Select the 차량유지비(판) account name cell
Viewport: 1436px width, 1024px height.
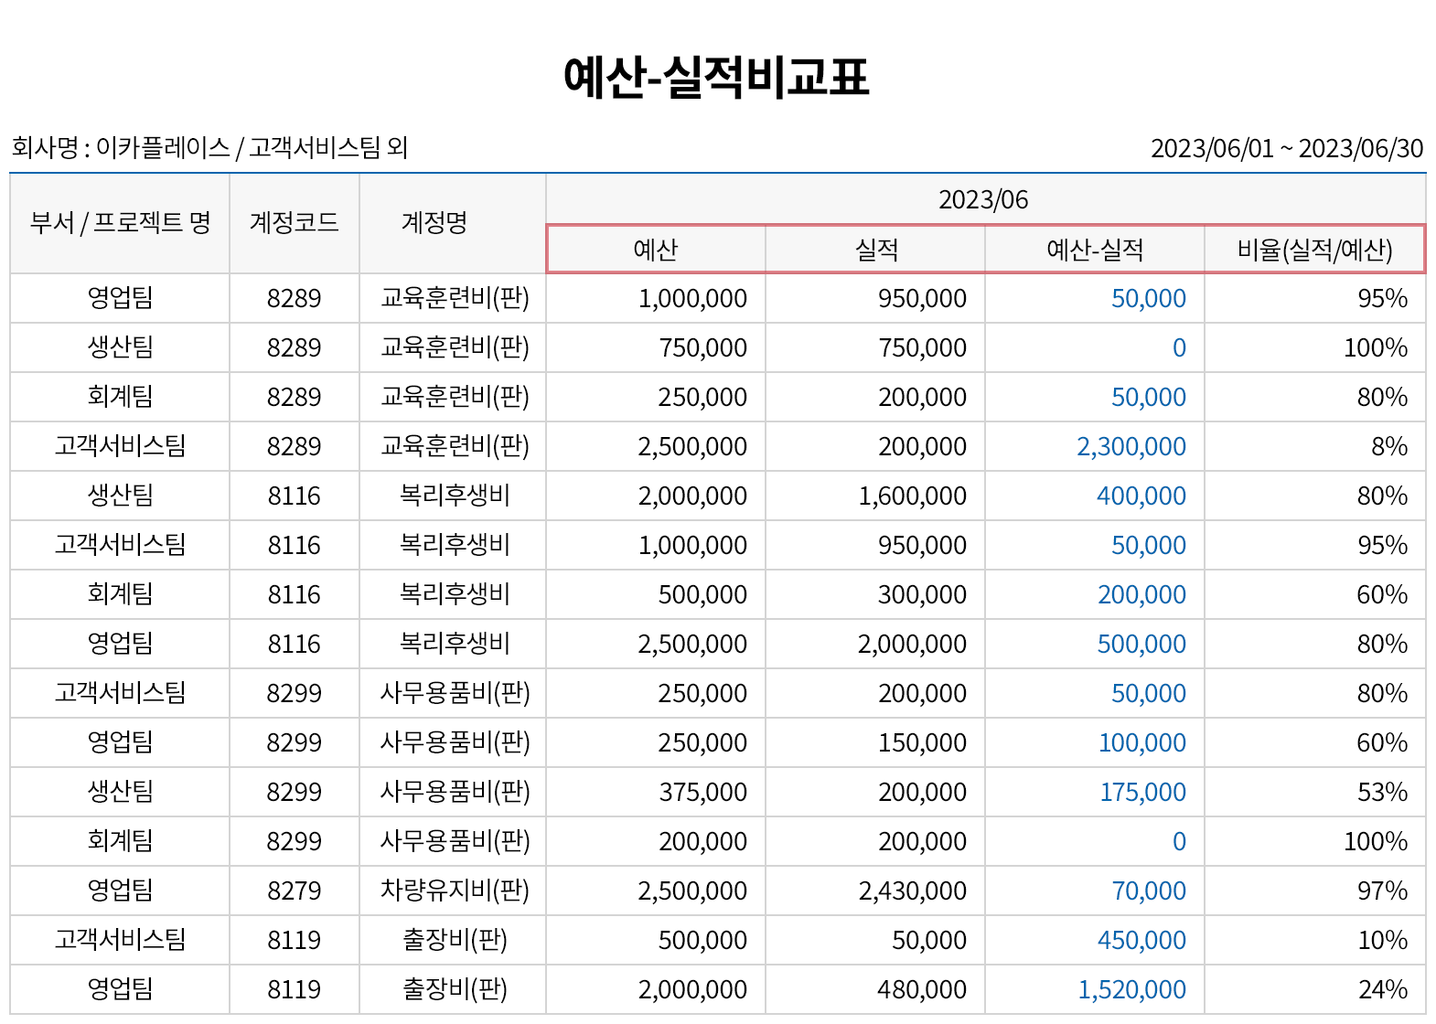tap(455, 891)
